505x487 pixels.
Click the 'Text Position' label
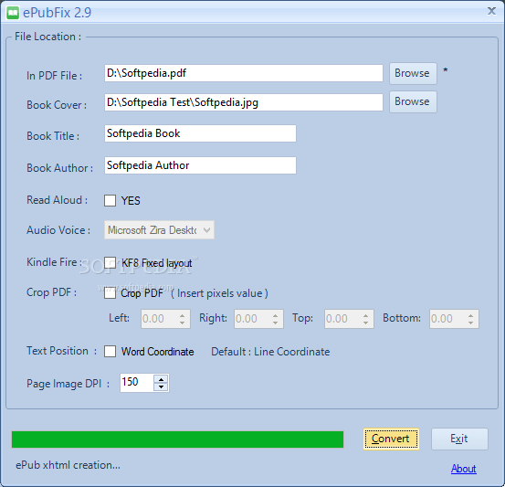click(x=58, y=351)
